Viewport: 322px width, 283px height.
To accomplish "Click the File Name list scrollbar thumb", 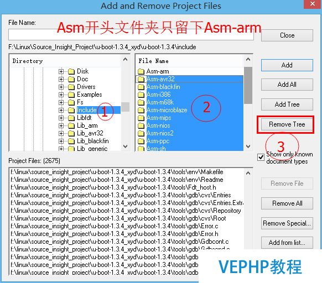I will pyautogui.click(x=248, y=85).
